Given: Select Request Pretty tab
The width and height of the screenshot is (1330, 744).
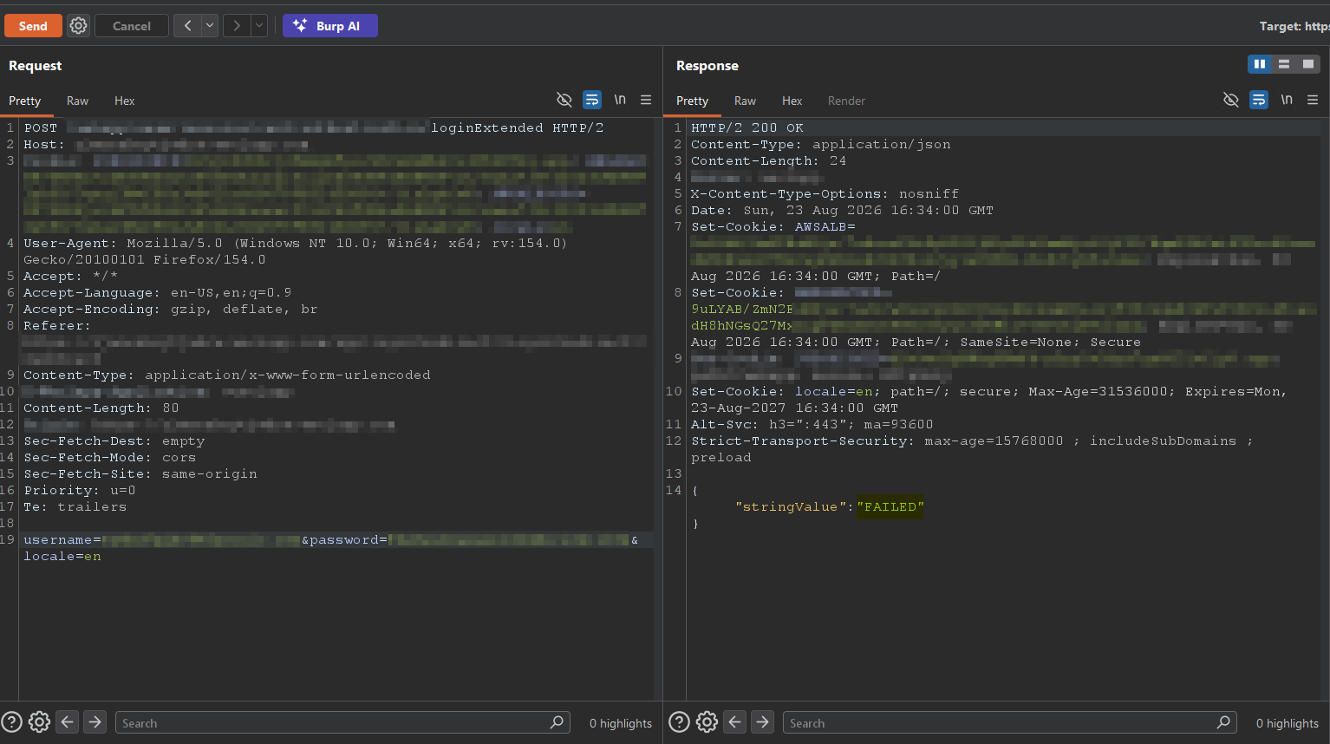Looking at the screenshot, I should (25, 101).
